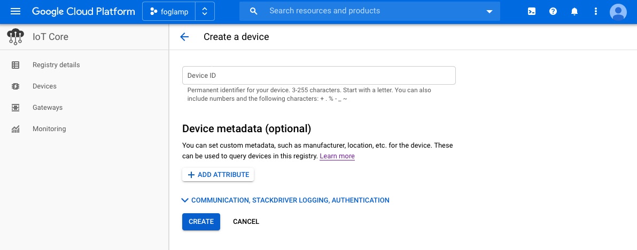Click the Gateways icon in the sidebar
The width and height of the screenshot is (637, 250).
pyautogui.click(x=15, y=107)
